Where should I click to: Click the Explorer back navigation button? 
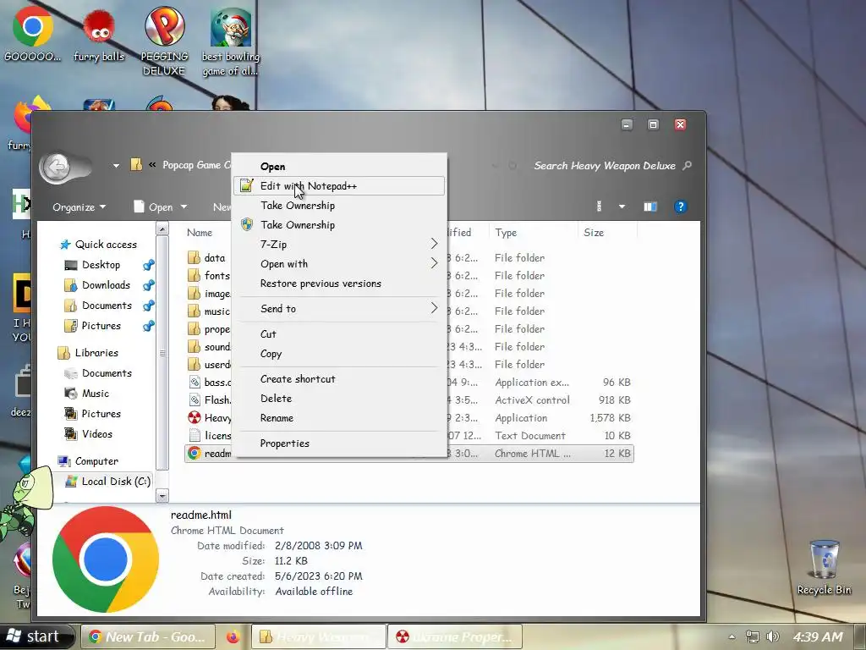57,167
